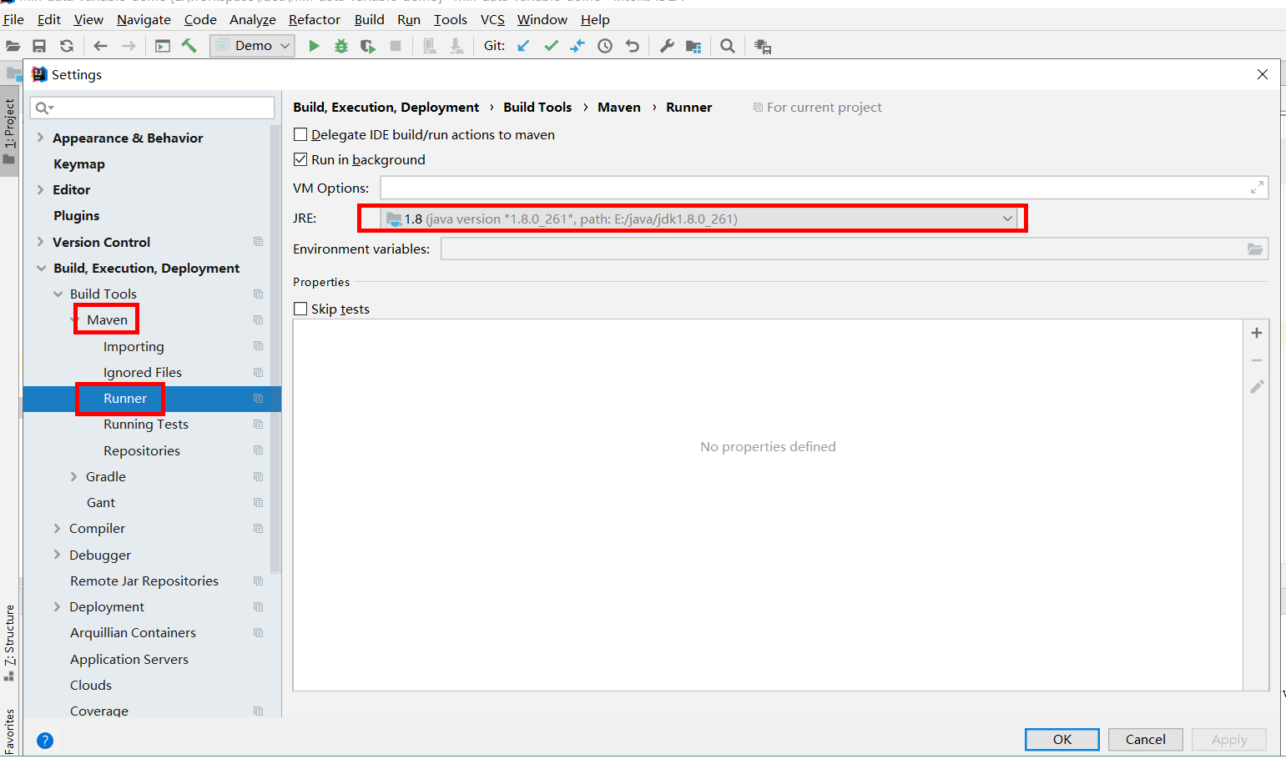Click the Run with Coverage shield icon
Image resolution: width=1286 pixels, height=759 pixels.
[x=368, y=46]
